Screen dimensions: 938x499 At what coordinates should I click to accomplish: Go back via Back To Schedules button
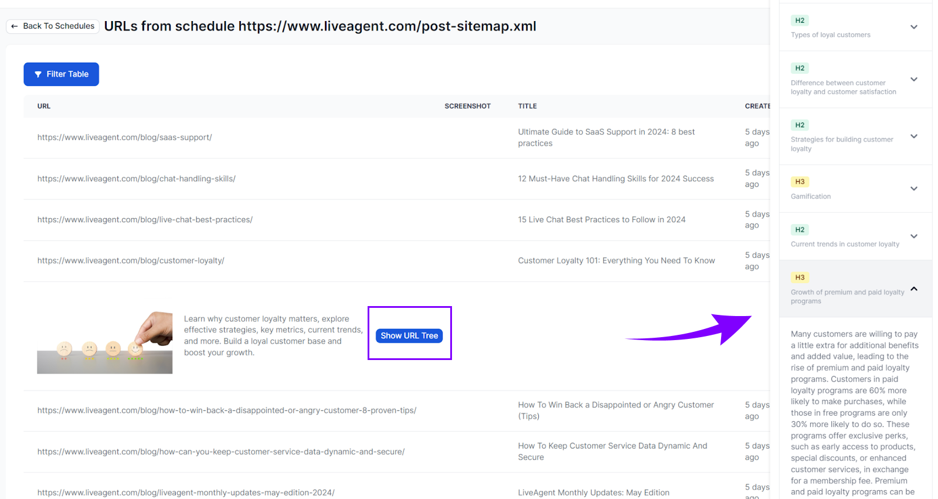pyautogui.click(x=53, y=26)
